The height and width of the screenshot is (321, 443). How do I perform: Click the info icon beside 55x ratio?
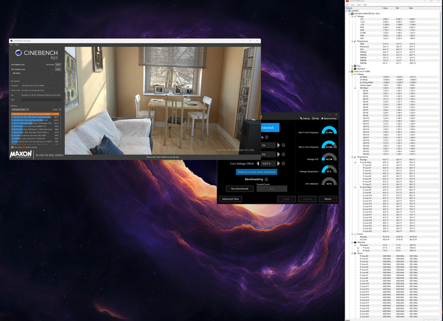[x=284, y=145]
